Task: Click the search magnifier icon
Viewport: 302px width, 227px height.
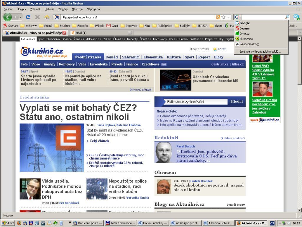Action: click(287, 17)
